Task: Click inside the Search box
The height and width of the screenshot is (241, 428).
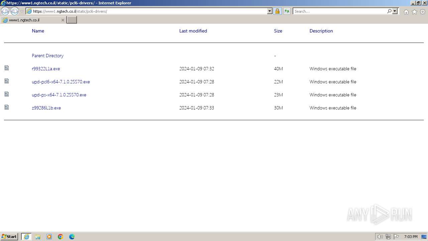Action: (340, 11)
